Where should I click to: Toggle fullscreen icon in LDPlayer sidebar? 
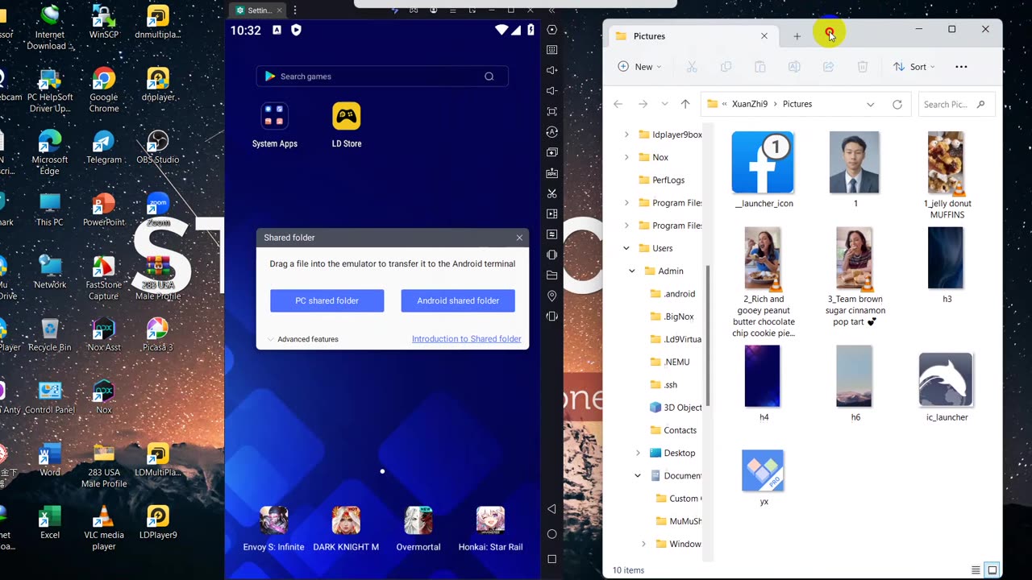click(x=552, y=111)
